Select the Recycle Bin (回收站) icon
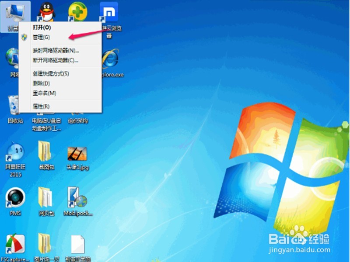 [x=14, y=105]
